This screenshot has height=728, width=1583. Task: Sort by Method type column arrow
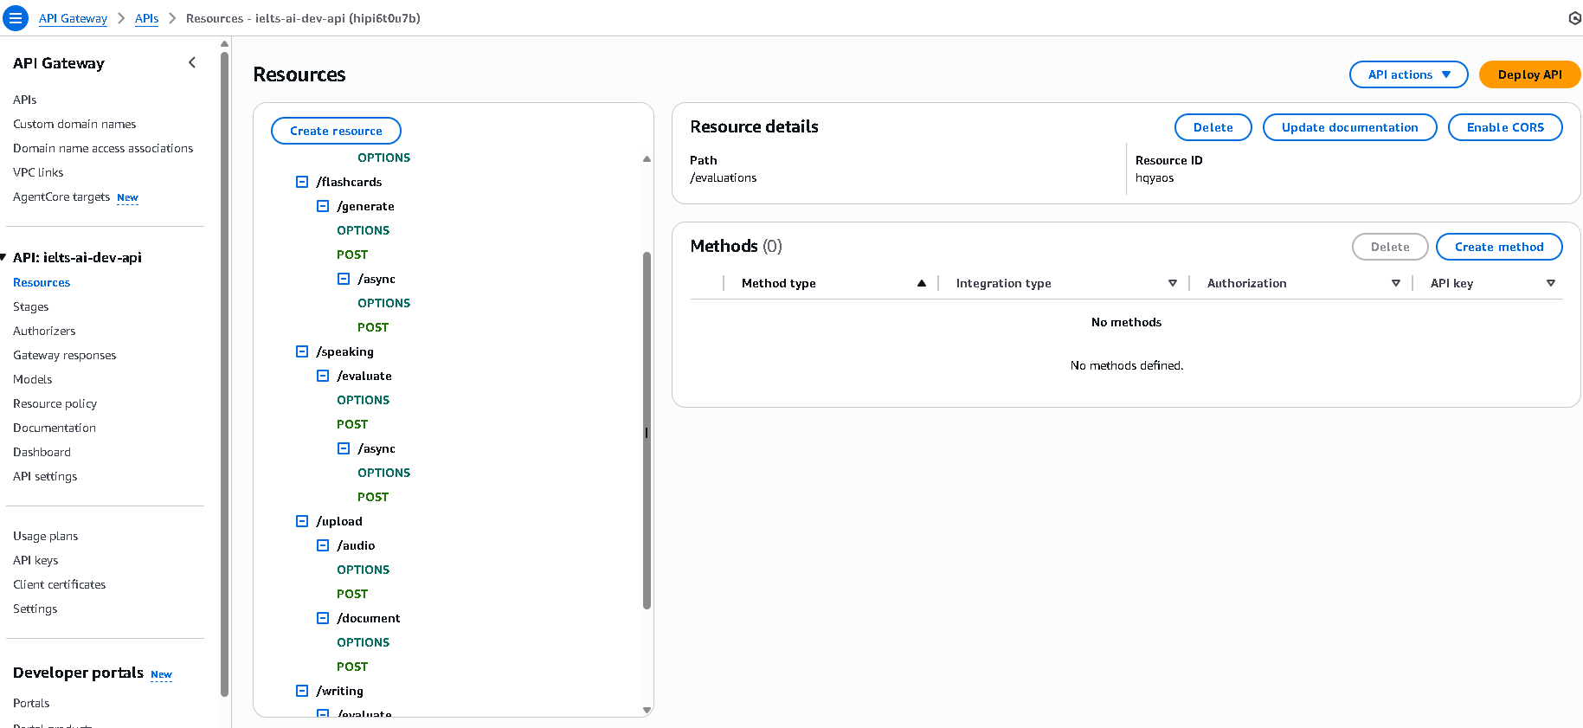922,283
